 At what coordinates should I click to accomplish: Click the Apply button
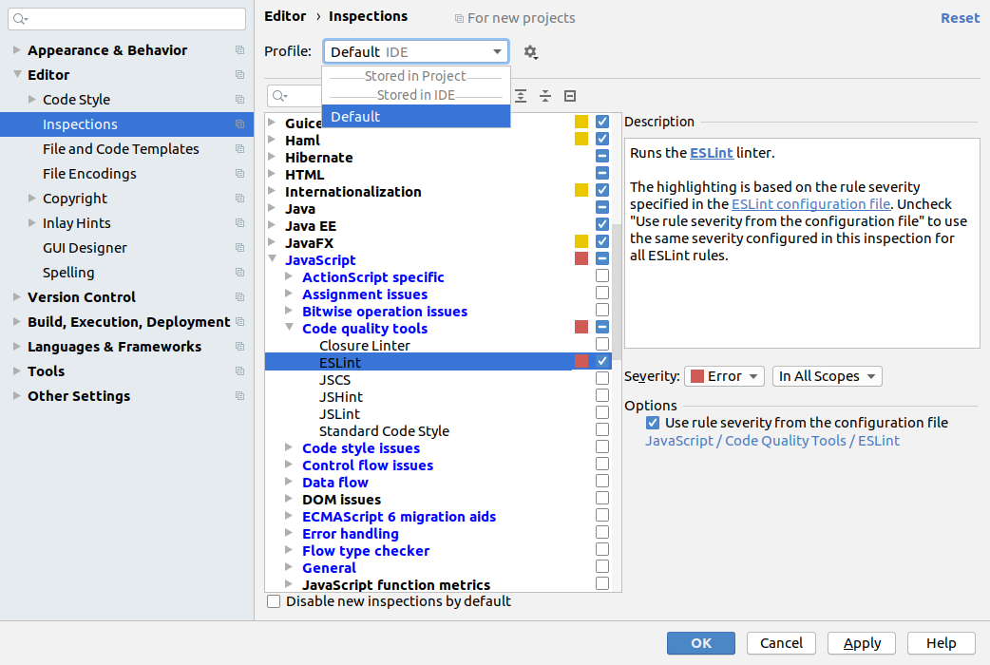coord(862,643)
